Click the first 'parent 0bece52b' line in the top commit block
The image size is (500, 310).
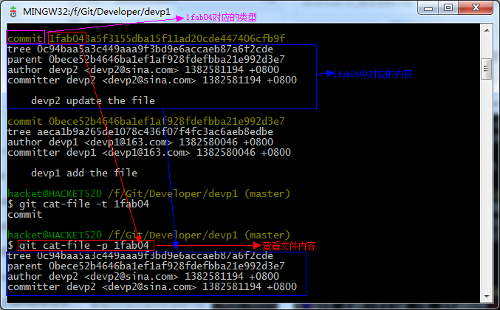pos(146,60)
